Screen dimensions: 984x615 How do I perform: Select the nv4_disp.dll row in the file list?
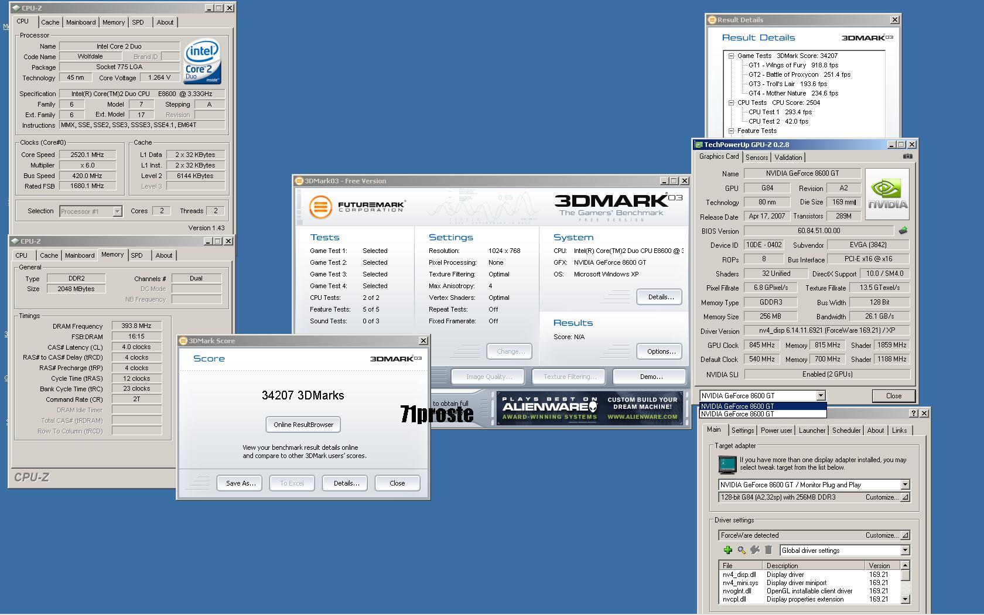pyautogui.click(x=809, y=575)
